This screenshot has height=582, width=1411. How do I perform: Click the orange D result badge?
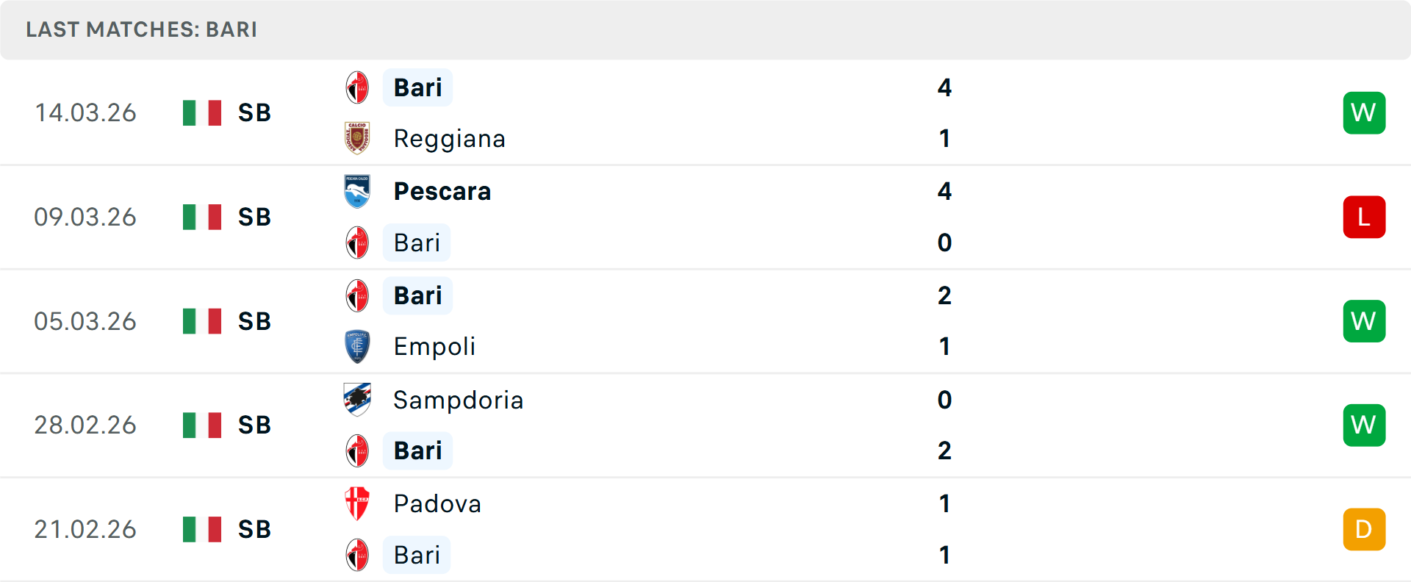1363,529
